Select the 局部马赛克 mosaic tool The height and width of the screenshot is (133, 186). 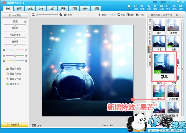(14, 74)
